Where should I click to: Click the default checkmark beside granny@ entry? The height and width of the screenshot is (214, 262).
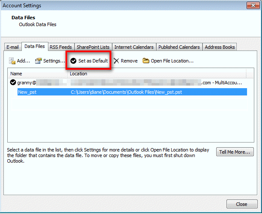[13, 82]
